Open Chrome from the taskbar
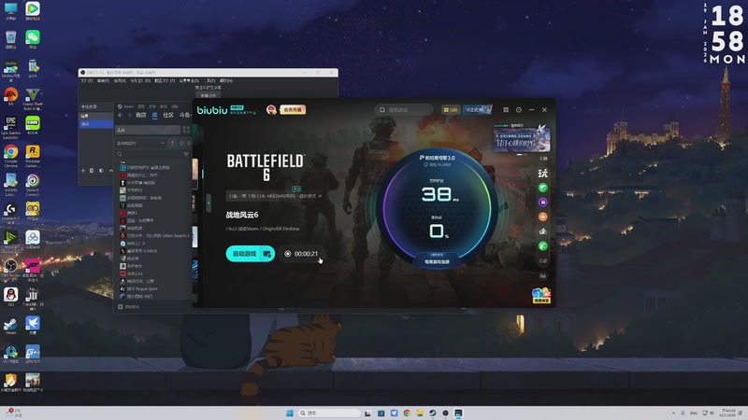This screenshot has width=748, height=420. (407, 413)
